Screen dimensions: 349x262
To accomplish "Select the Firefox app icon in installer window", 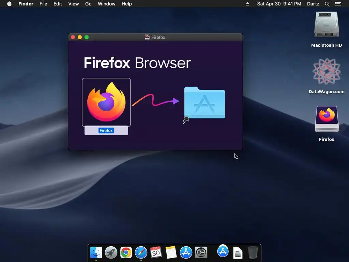I will [106, 102].
